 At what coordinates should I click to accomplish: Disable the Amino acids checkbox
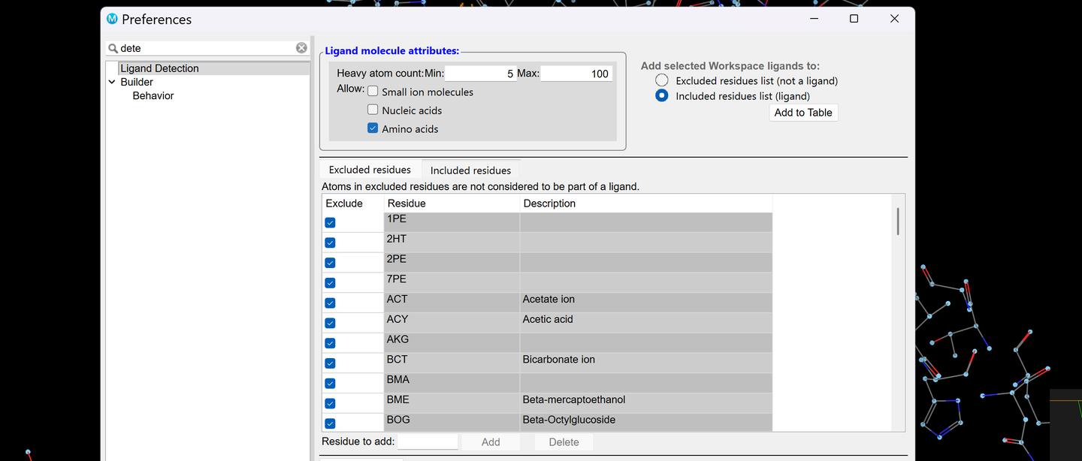[373, 128]
